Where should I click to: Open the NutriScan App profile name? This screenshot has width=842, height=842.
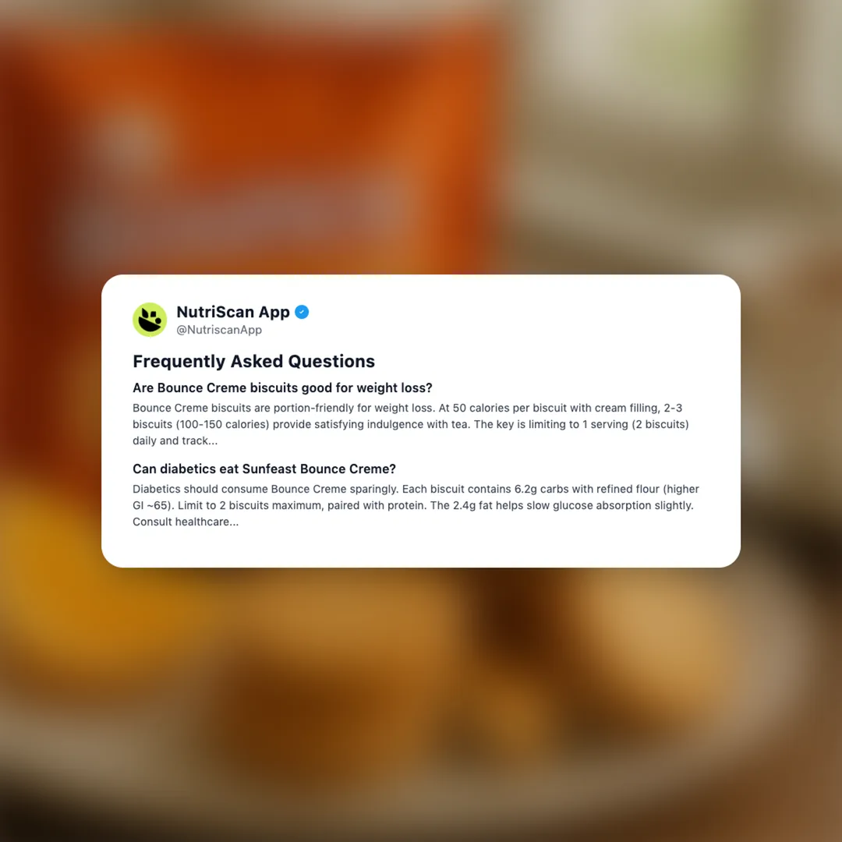tap(233, 312)
